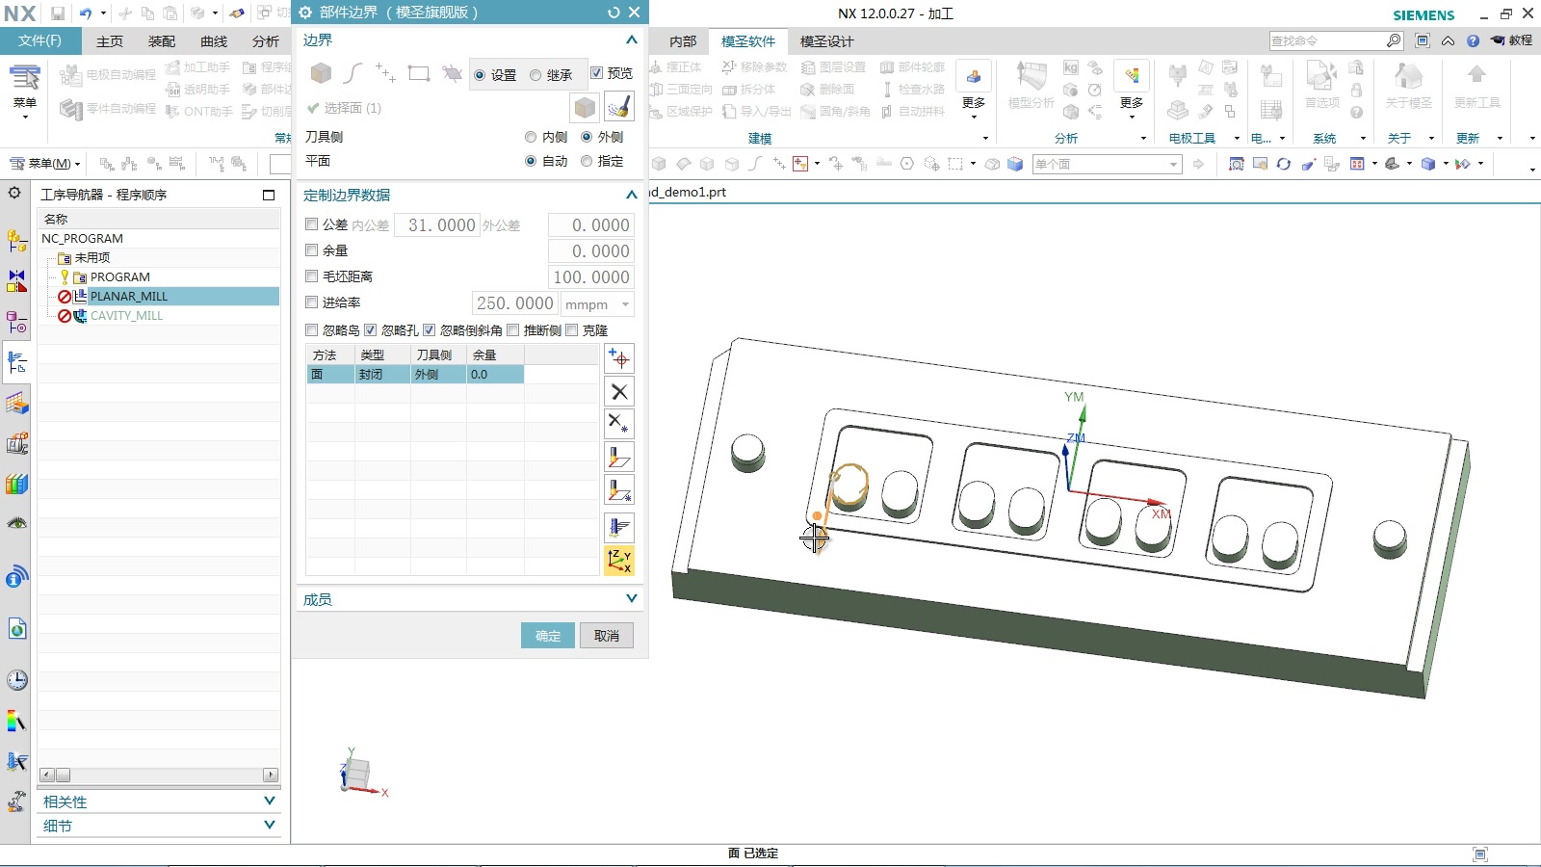The width and height of the screenshot is (1541, 867).
Task: Switch to the 主页 tab
Action: pyautogui.click(x=110, y=41)
